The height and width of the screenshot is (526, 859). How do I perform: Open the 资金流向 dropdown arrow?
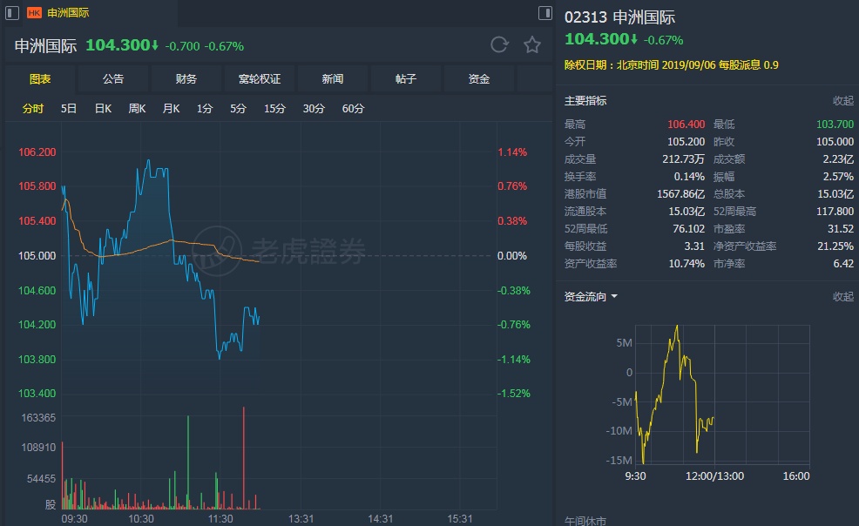[614, 297]
